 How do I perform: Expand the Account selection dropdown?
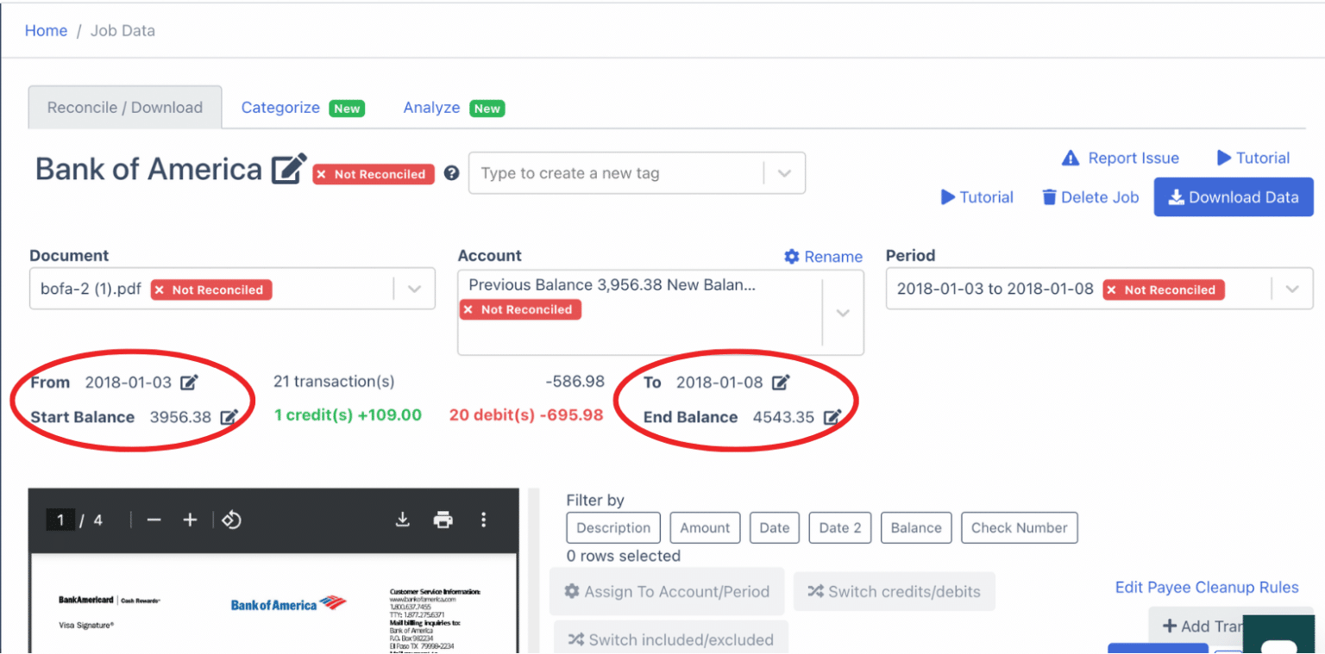pyautogui.click(x=843, y=313)
